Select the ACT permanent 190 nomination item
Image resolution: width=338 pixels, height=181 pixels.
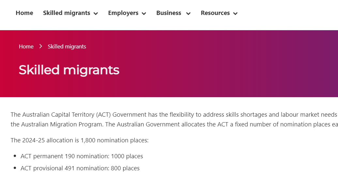(x=82, y=156)
